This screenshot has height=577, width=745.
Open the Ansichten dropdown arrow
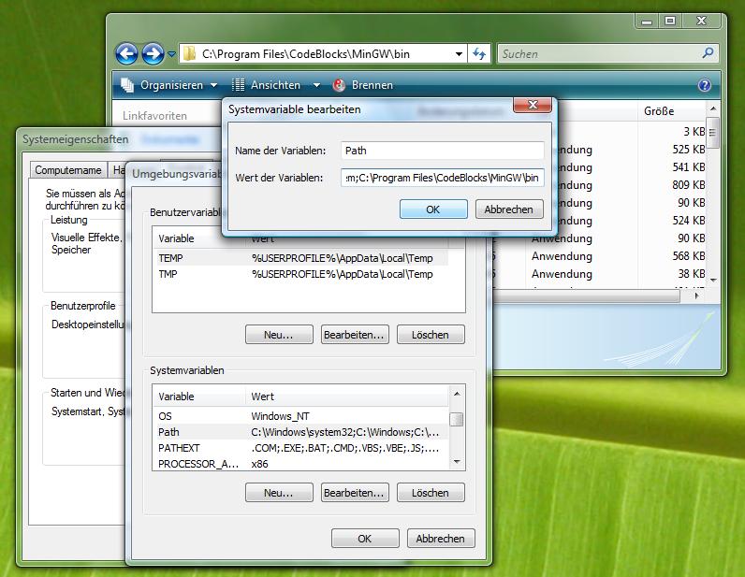point(316,85)
